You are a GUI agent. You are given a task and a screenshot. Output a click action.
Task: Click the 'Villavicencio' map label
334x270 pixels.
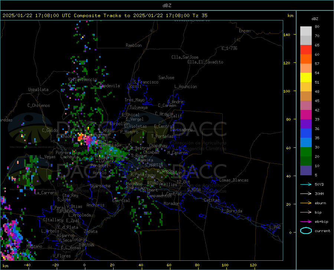[x=82, y=79]
